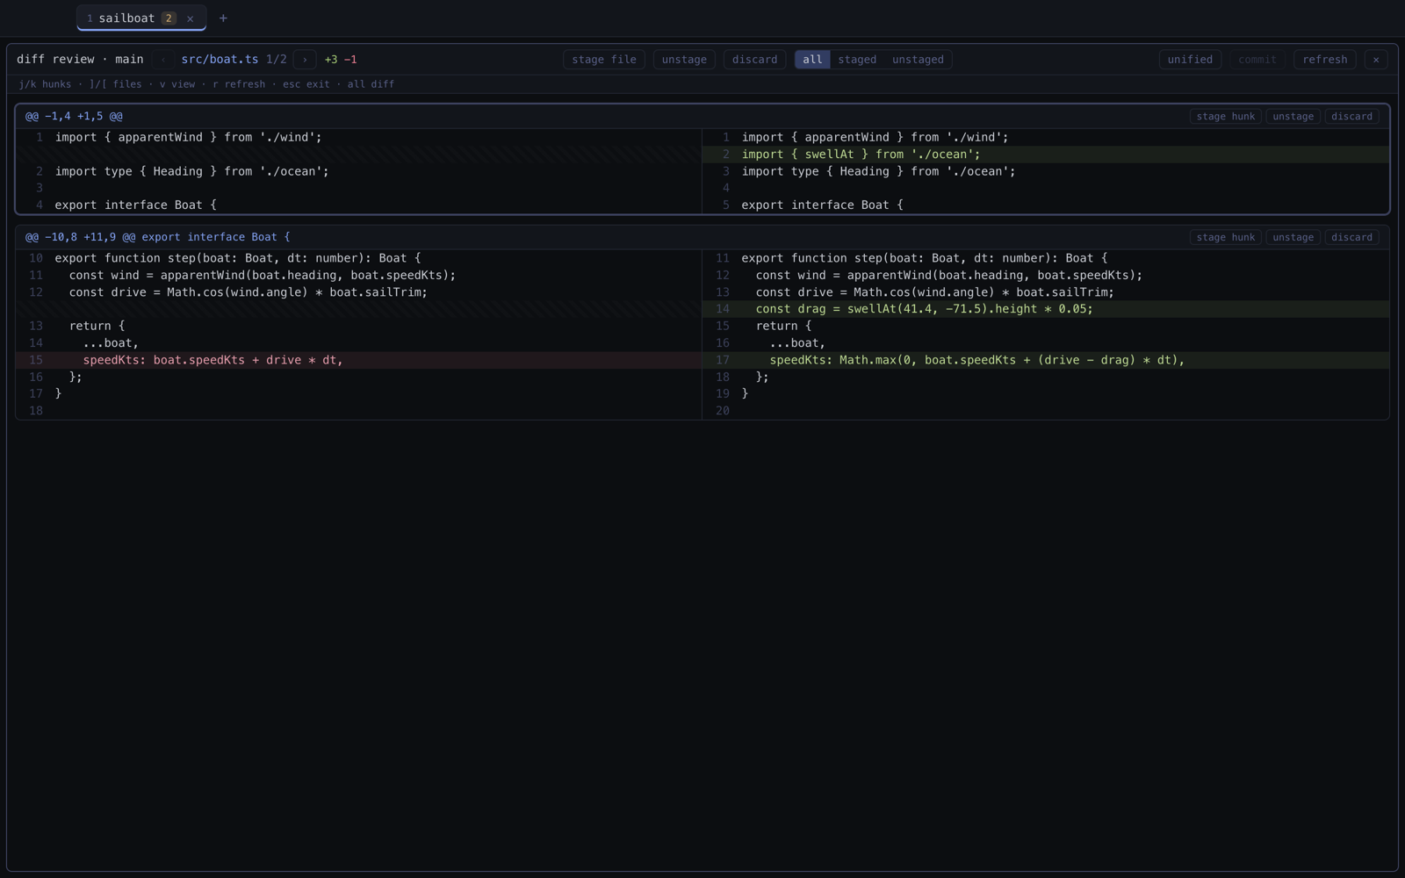The width and height of the screenshot is (1405, 878).
Task: Switch to the sailboat tab
Action: tap(141, 18)
